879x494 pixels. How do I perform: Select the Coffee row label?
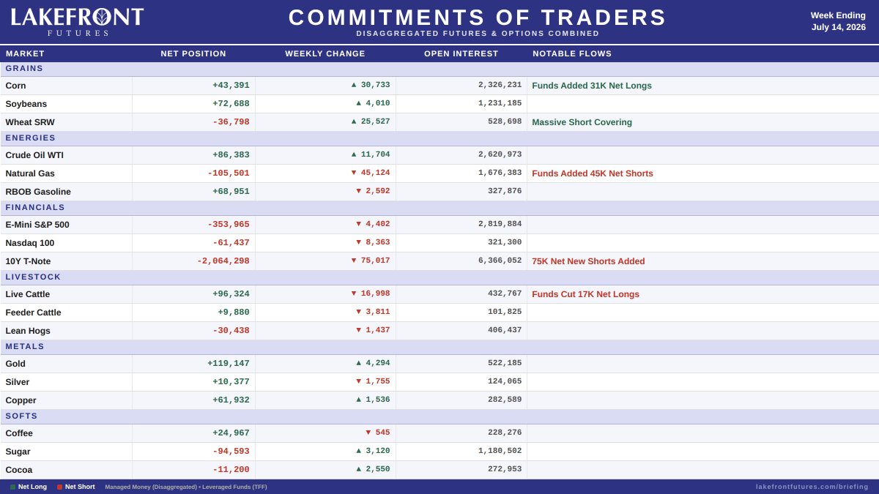19,433
